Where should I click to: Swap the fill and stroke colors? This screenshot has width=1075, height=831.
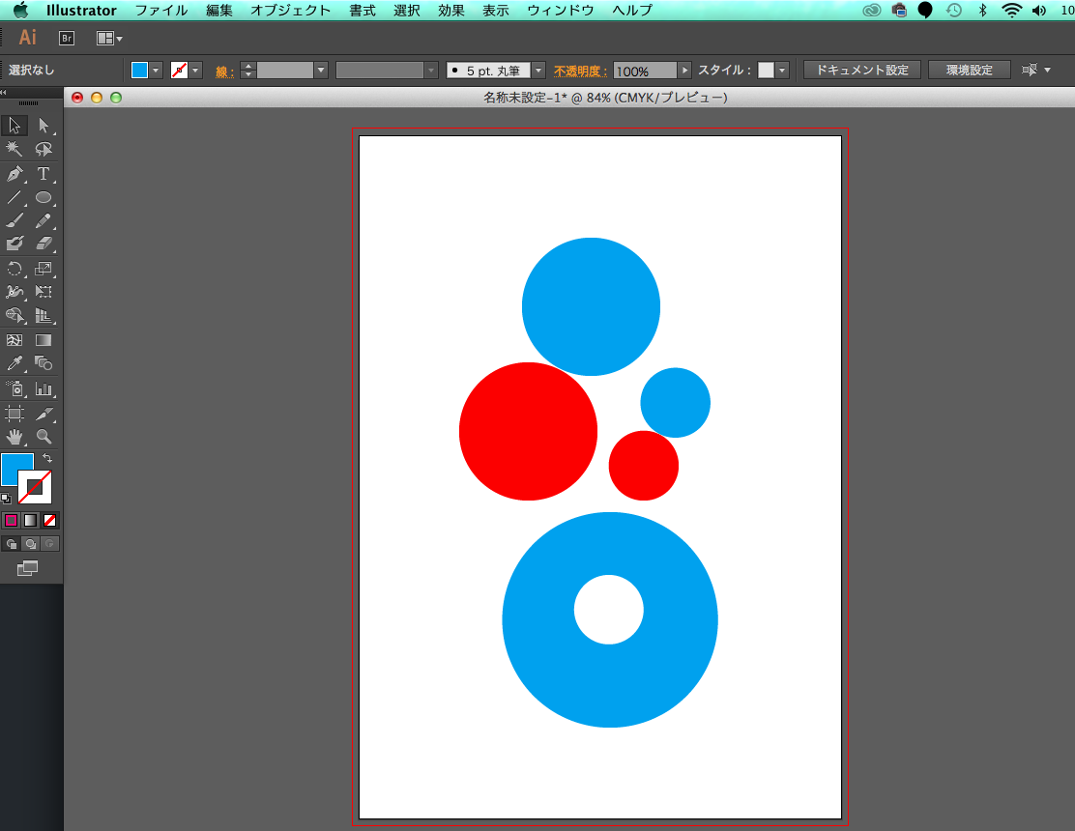(47, 457)
